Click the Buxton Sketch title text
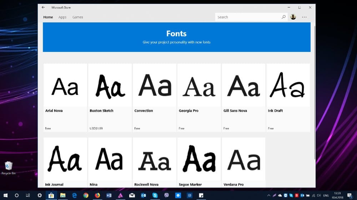The height and width of the screenshot is (200, 357). pyautogui.click(x=101, y=111)
